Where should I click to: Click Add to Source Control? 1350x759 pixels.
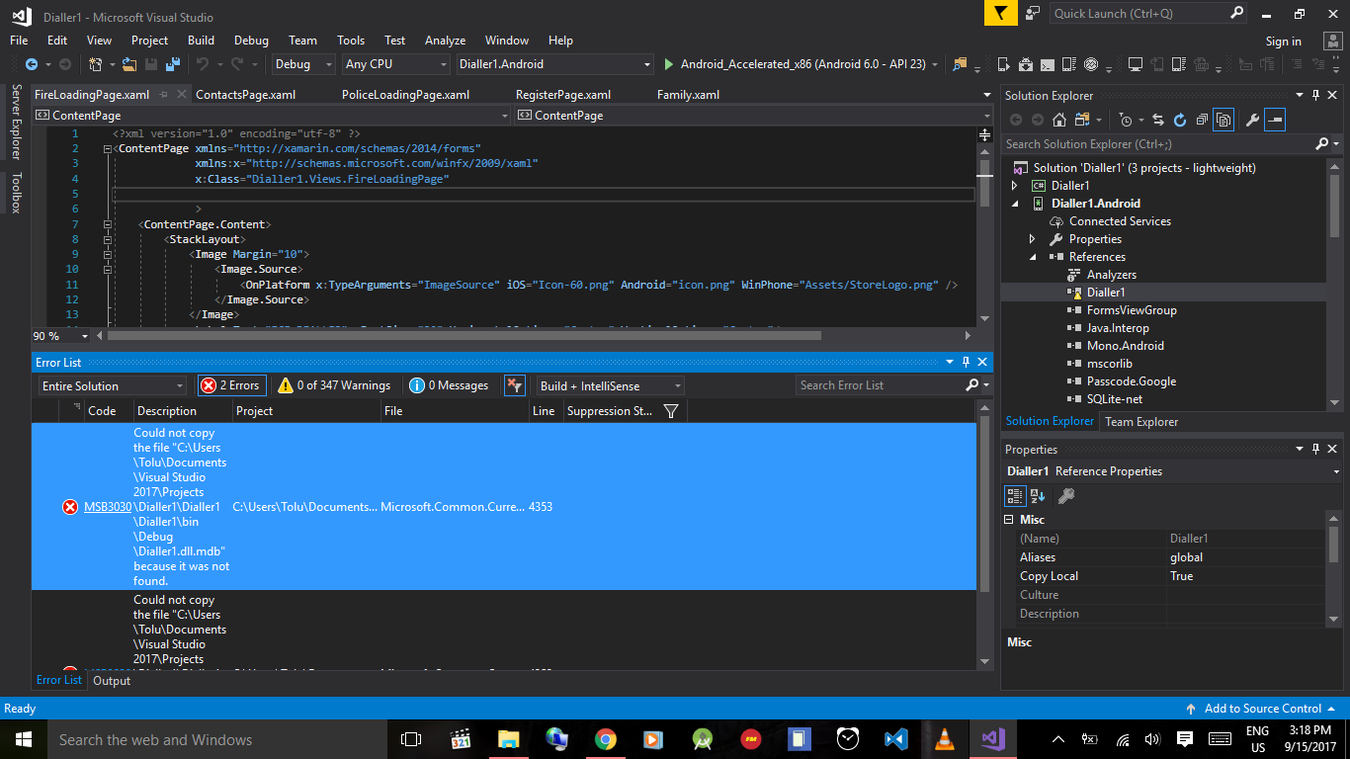(1263, 709)
